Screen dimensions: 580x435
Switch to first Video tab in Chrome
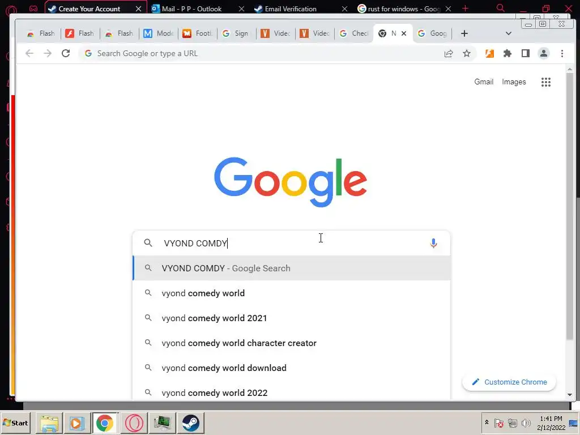pos(276,33)
